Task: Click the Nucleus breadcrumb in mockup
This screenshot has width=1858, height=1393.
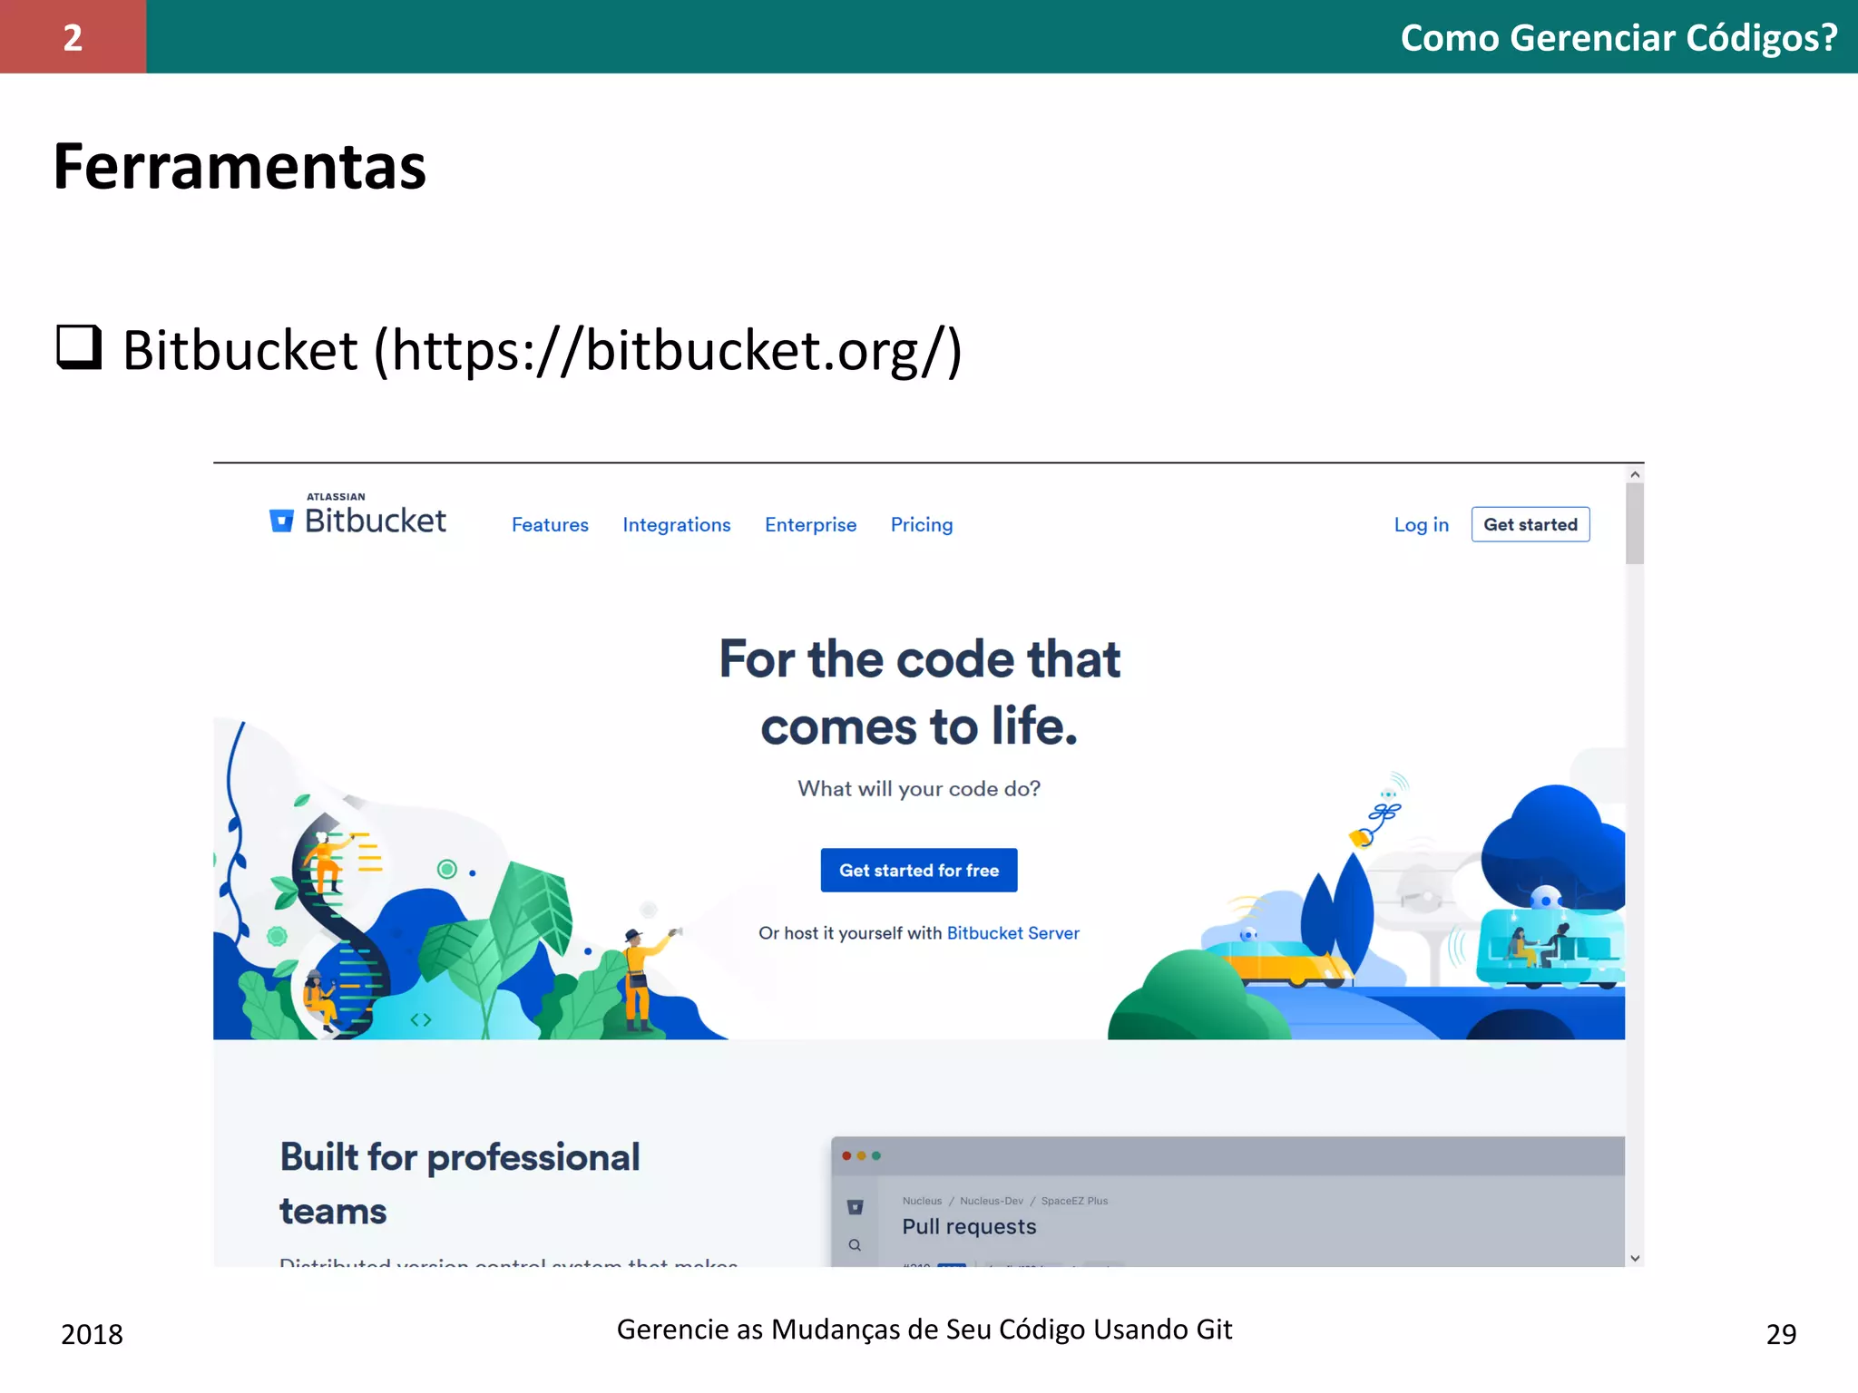Action: tap(922, 1201)
